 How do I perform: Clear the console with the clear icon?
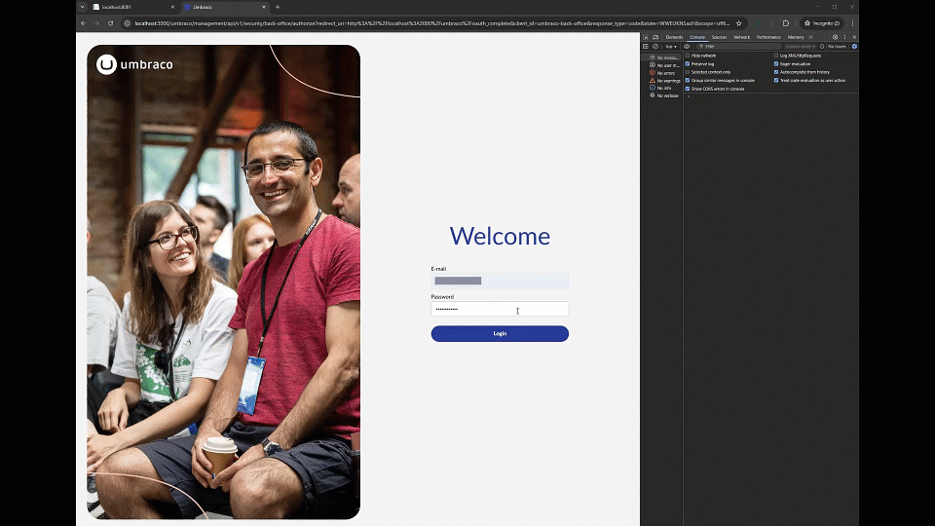tap(654, 46)
